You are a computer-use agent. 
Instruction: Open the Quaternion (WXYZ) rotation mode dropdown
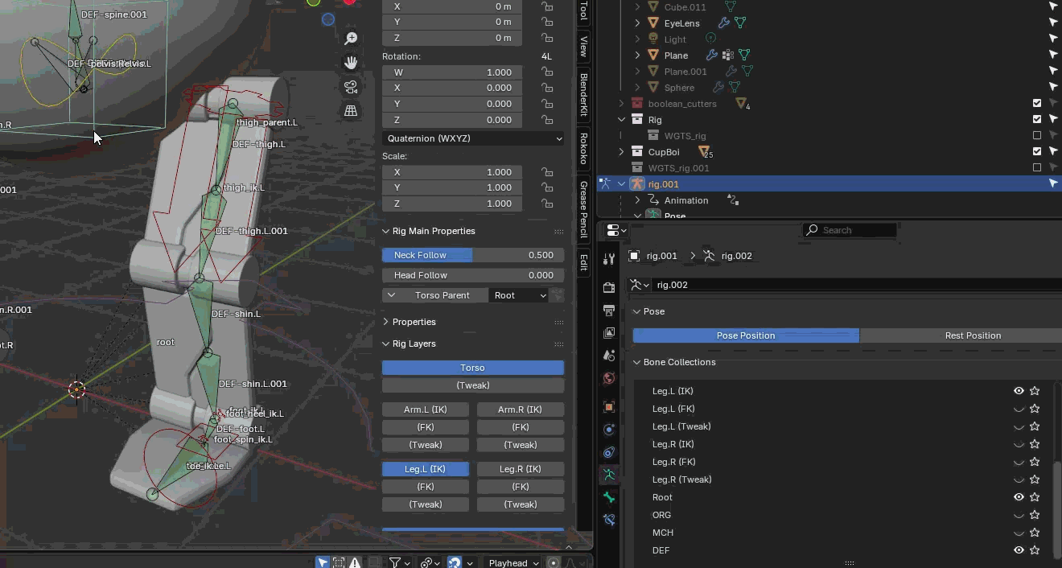472,138
